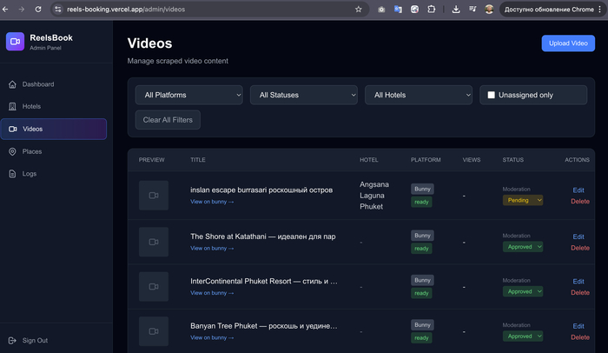Open Dashboard from the sidebar
Screen dimensions: 608x353
pyautogui.click(x=37, y=84)
